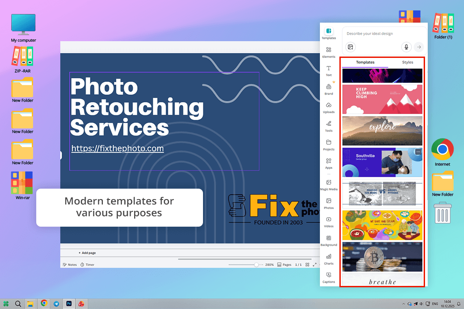Open Chrome from the taskbar
Viewport: 464px width, 309px height.
pyautogui.click(x=44, y=303)
